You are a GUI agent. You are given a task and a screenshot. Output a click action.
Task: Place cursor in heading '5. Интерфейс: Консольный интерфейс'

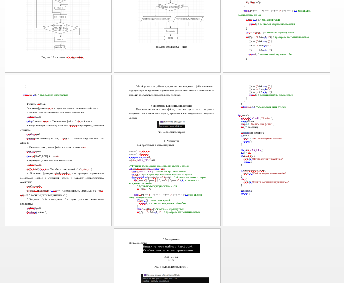(171, 105)
